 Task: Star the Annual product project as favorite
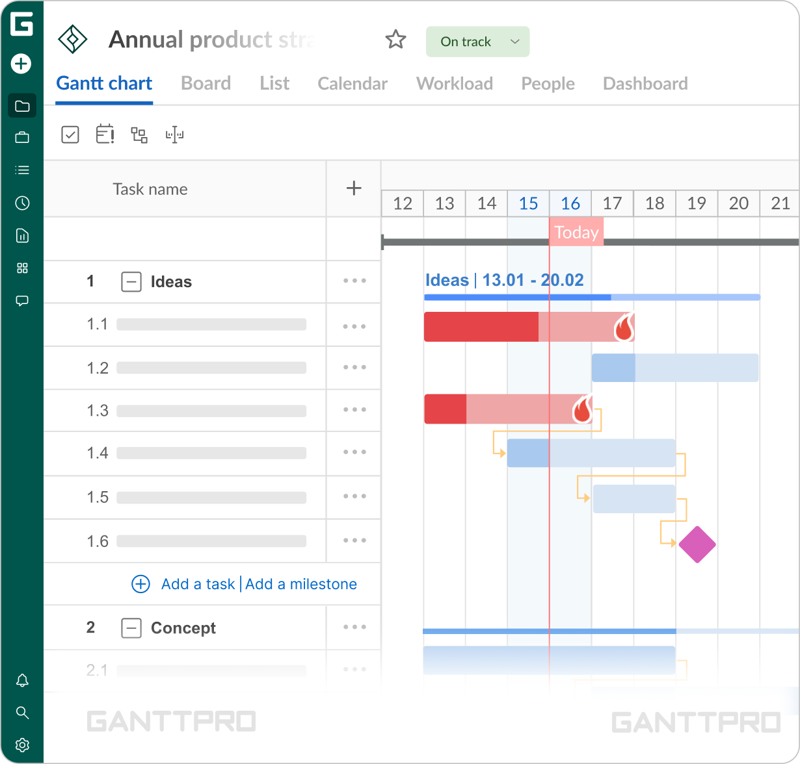[395, 40]
